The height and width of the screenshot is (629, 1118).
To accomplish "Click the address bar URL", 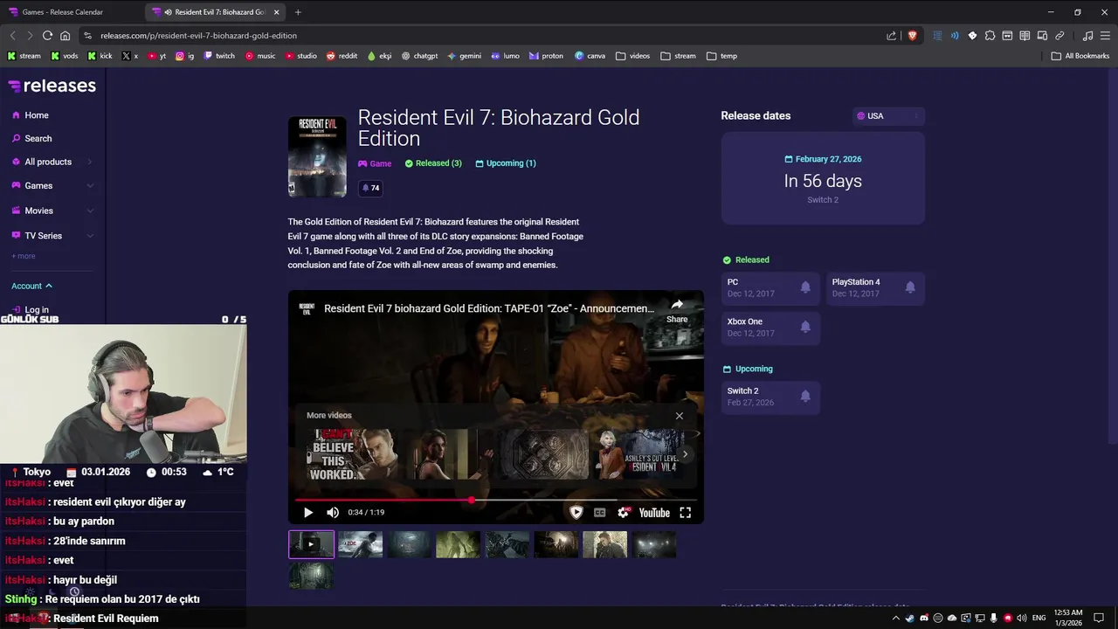I will tap(198, 36).
